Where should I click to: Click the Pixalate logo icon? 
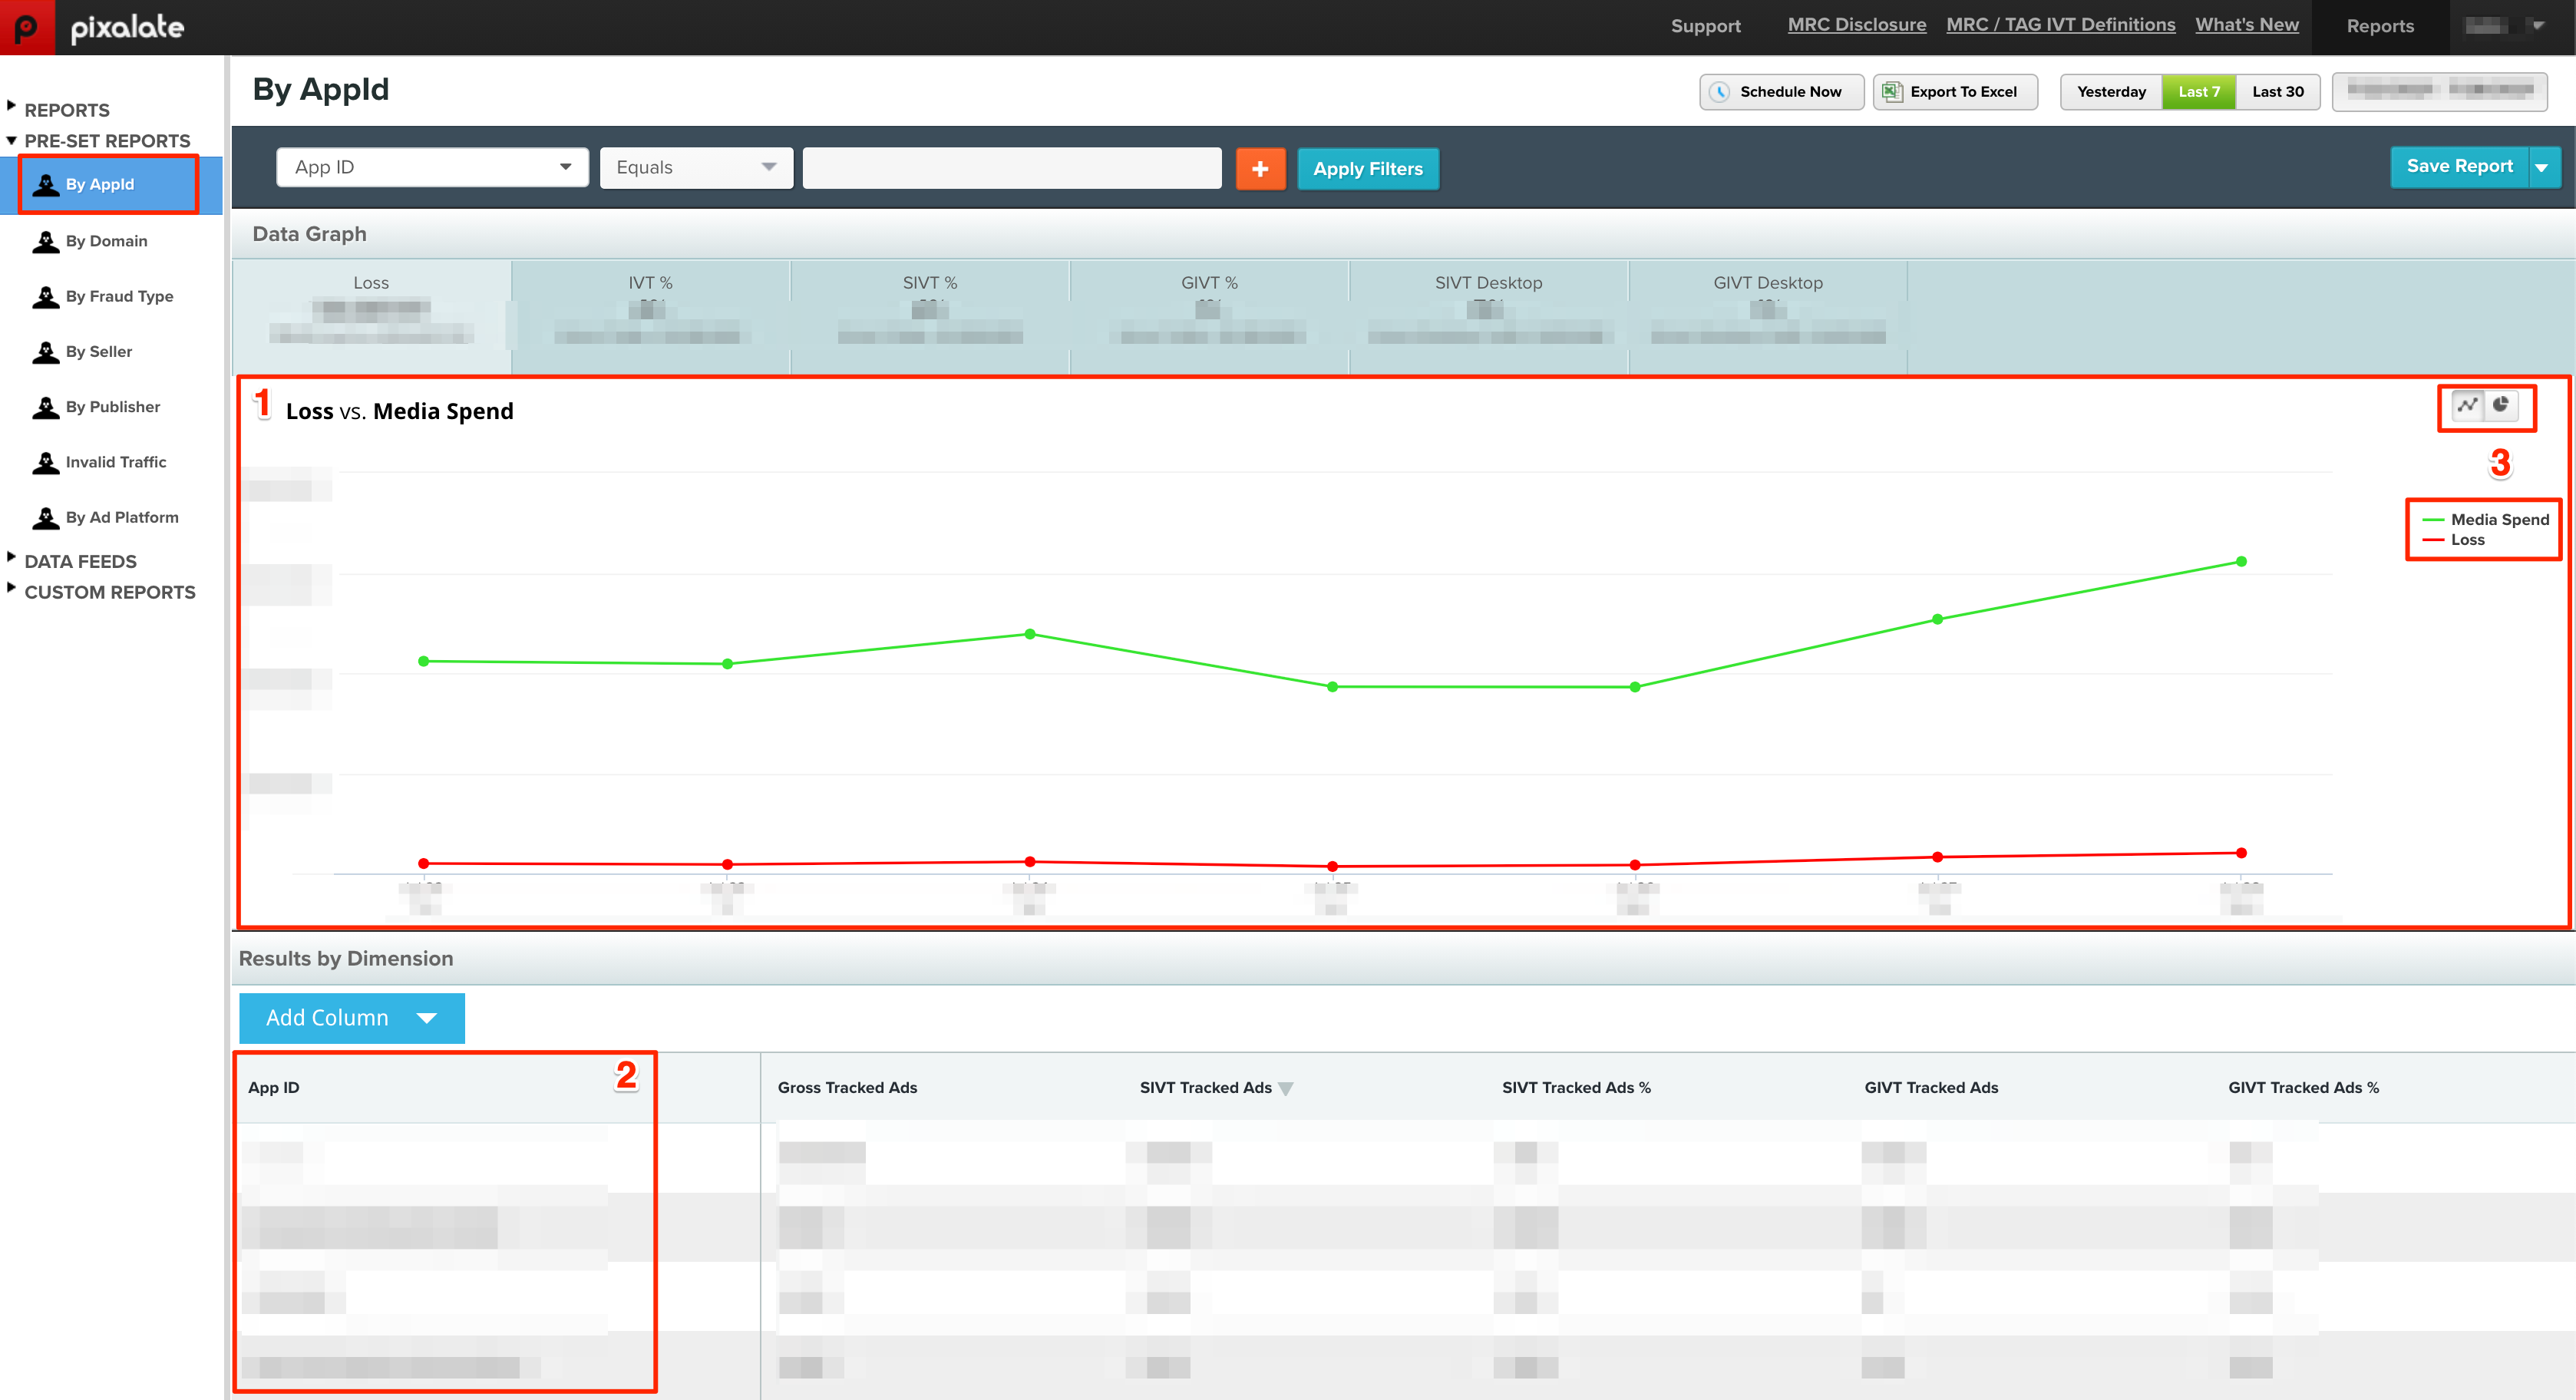pos(27,27)
